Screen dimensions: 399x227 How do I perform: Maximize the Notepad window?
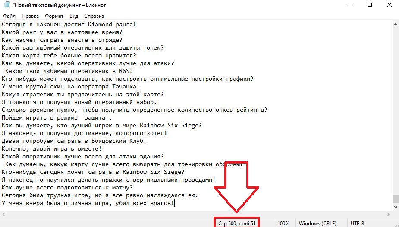point(369,5)
